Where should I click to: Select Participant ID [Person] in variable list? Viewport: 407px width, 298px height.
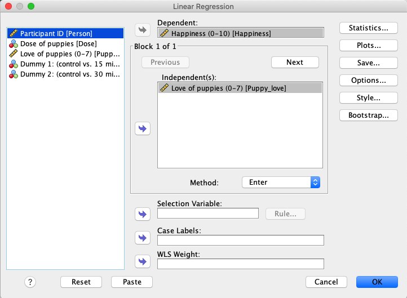tap(65, 33)
